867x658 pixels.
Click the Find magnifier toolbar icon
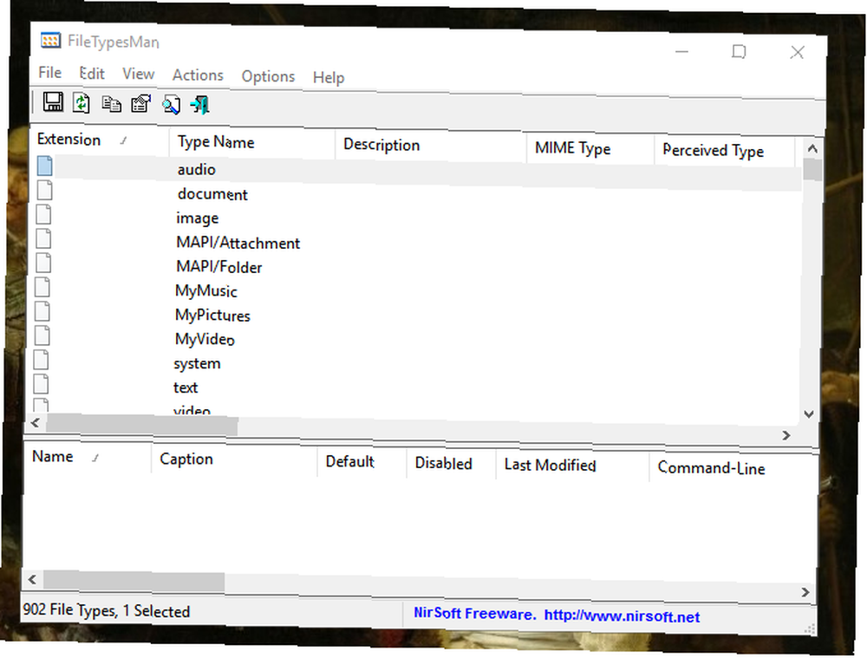click(x=171, y=105)
